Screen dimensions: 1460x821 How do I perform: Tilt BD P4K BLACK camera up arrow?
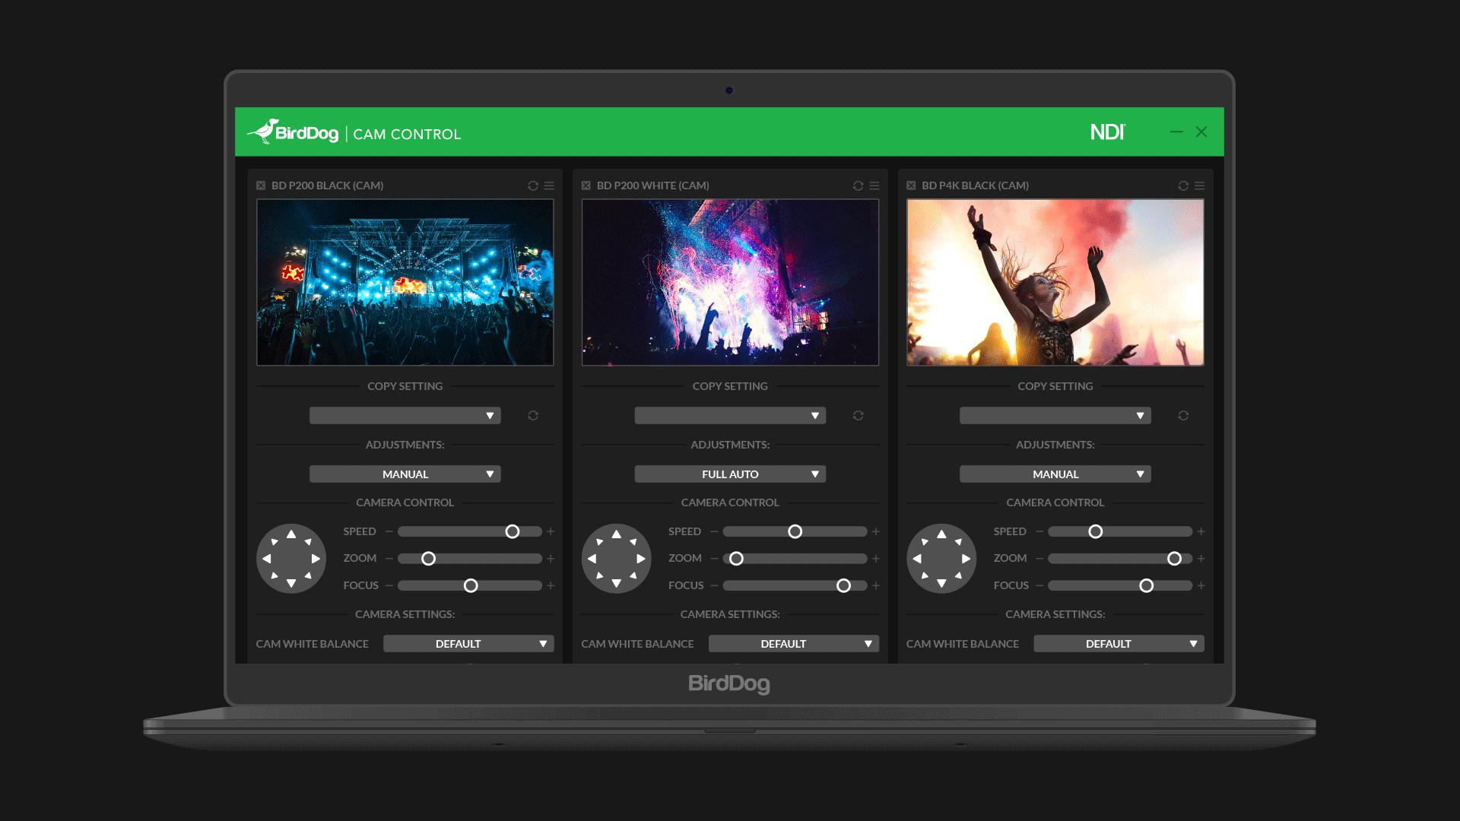(941, 534)
